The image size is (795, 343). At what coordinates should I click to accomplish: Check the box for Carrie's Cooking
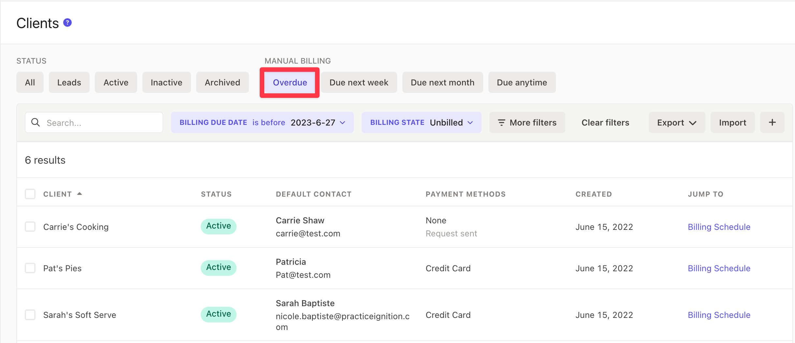(30, 227)
